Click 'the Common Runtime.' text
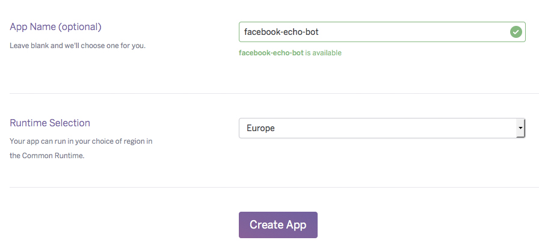 point(47,155)
